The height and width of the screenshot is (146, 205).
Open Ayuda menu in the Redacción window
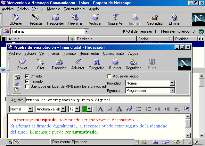point(133,53)
